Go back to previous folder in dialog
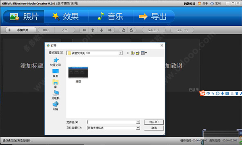Image resolution: width=242 pixels, height=145 pixels. click(127, 53)
